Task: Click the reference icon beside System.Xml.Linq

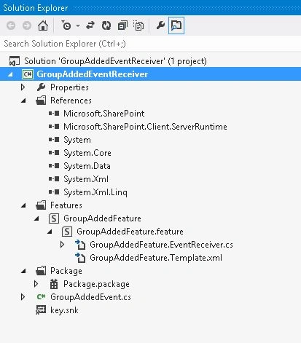Action: coord(54,192)
